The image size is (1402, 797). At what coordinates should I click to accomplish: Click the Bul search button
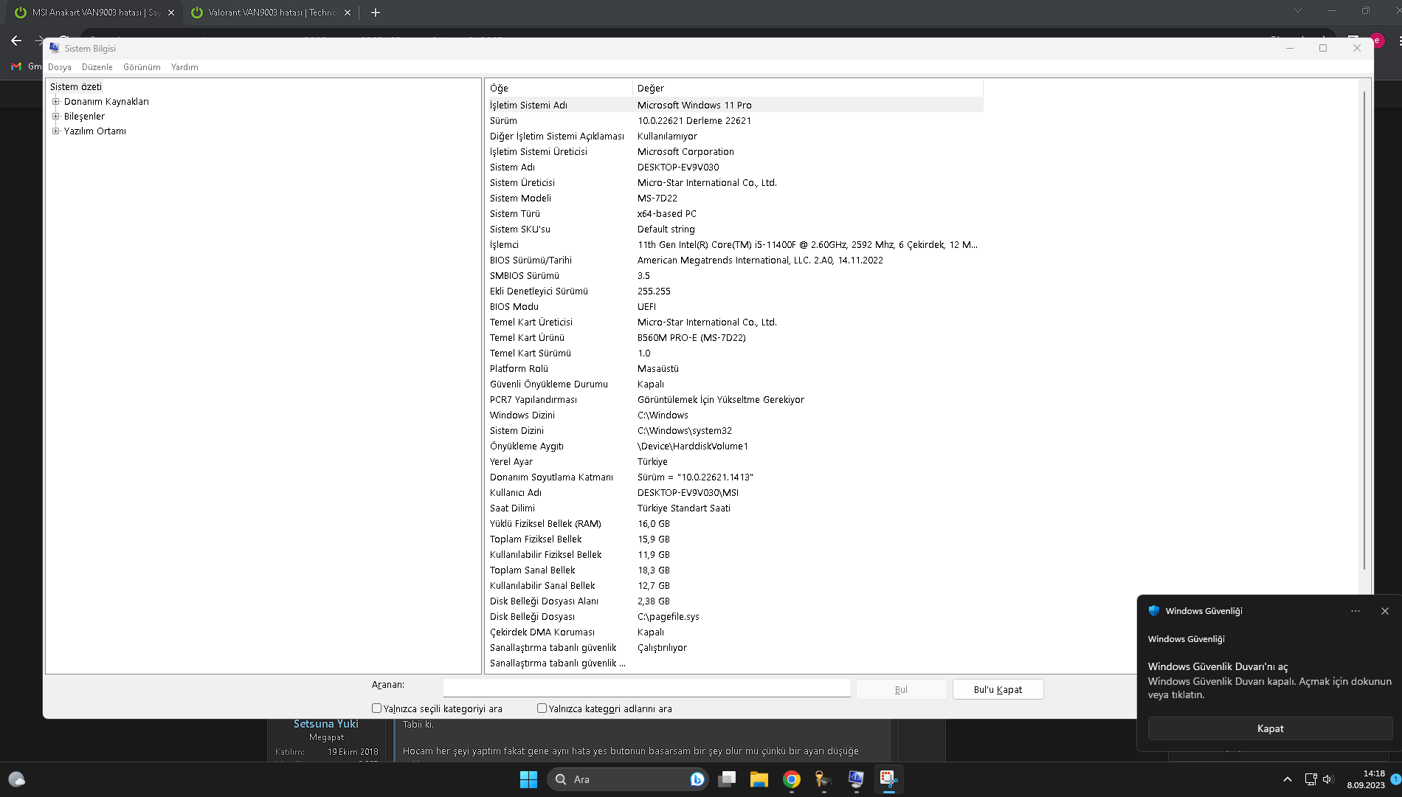tap(901, 689)
